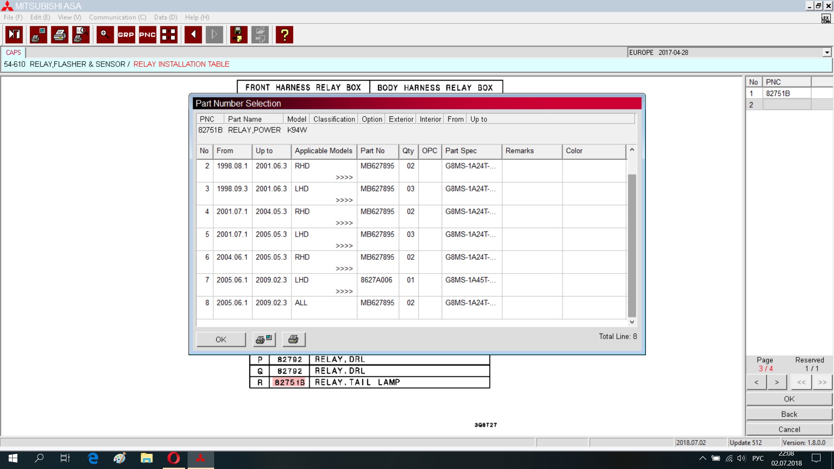This screenshot has height=469, width=834.
Task: Click the back arrow toolbar icon
Action: pos(193,35)
